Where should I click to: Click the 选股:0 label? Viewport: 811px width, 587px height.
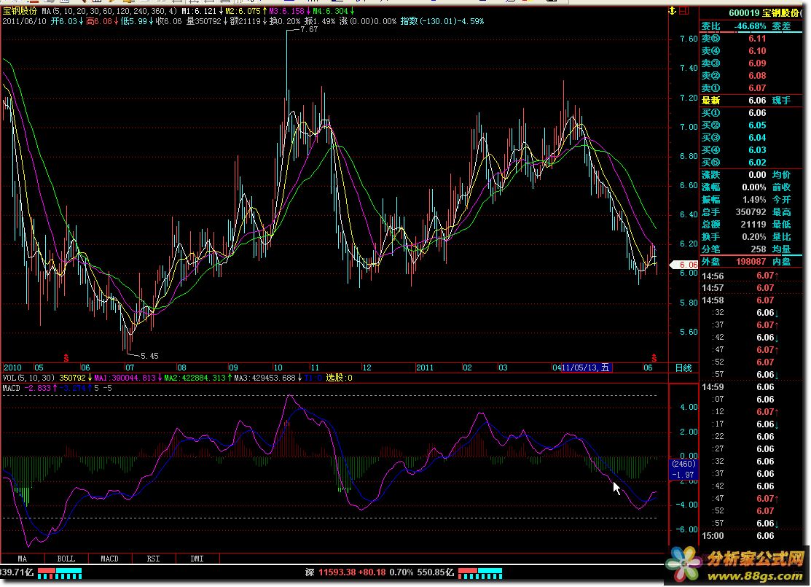click(339, 378)
